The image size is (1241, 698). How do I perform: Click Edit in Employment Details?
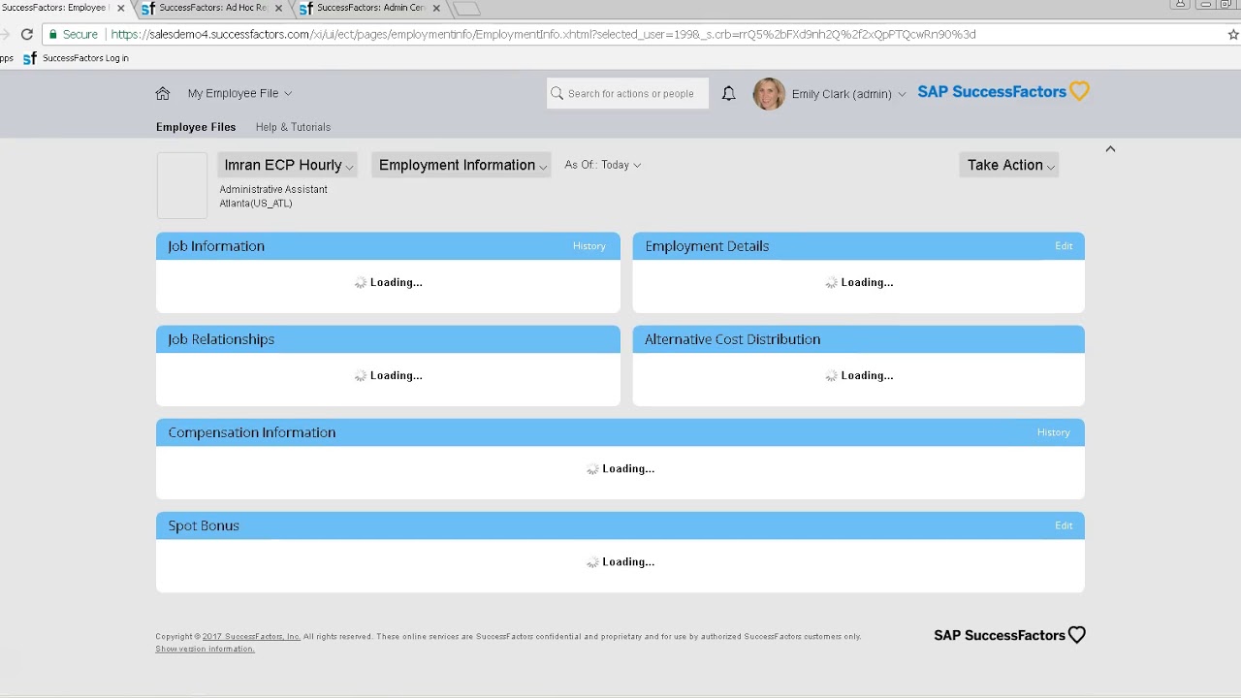point(1064,246)
